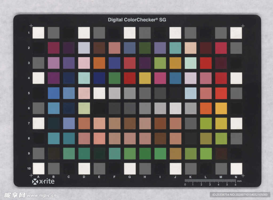The width and height of the screenshot is (273, 200).
Task: Click column label N
Action: [x=236, y=177]
